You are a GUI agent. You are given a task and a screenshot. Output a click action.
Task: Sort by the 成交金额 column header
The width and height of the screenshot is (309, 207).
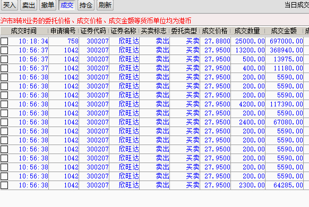(284, 31)
